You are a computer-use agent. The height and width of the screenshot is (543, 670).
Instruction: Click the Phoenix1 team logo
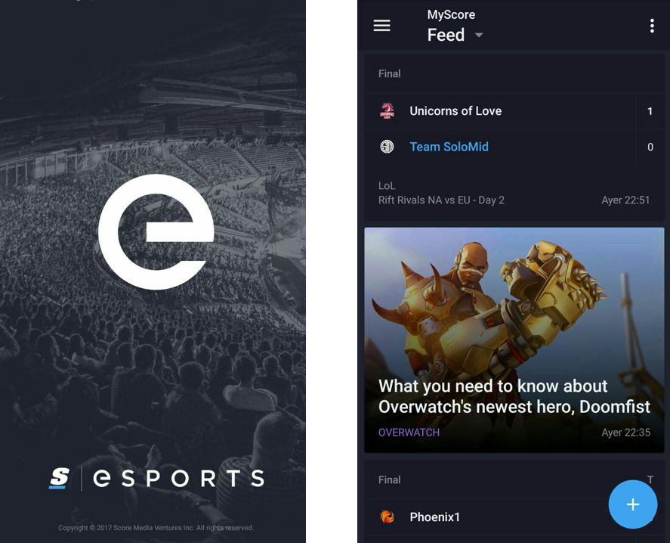(387, 517)
